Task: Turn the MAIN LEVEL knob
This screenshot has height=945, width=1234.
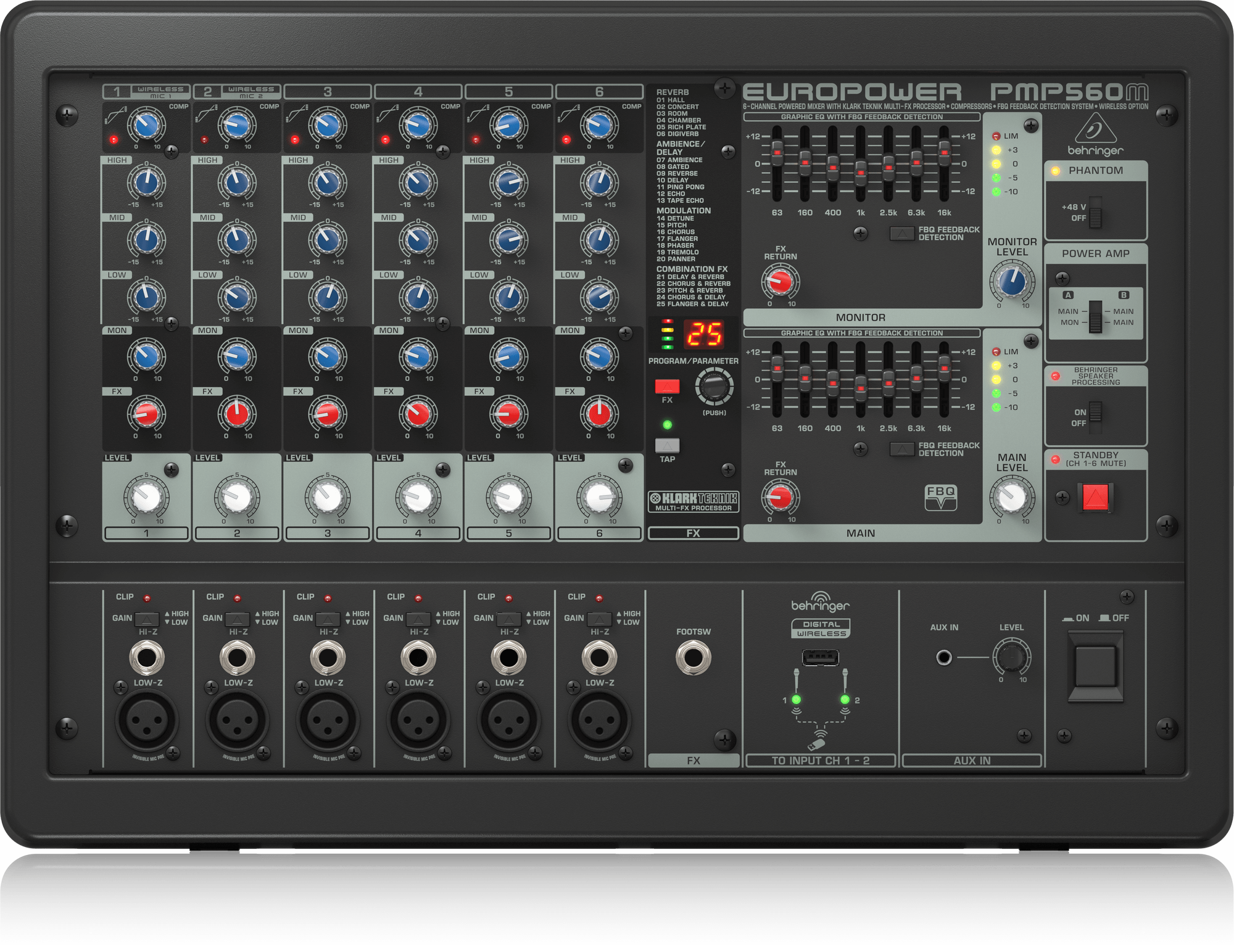Action: pos(1014,497)
